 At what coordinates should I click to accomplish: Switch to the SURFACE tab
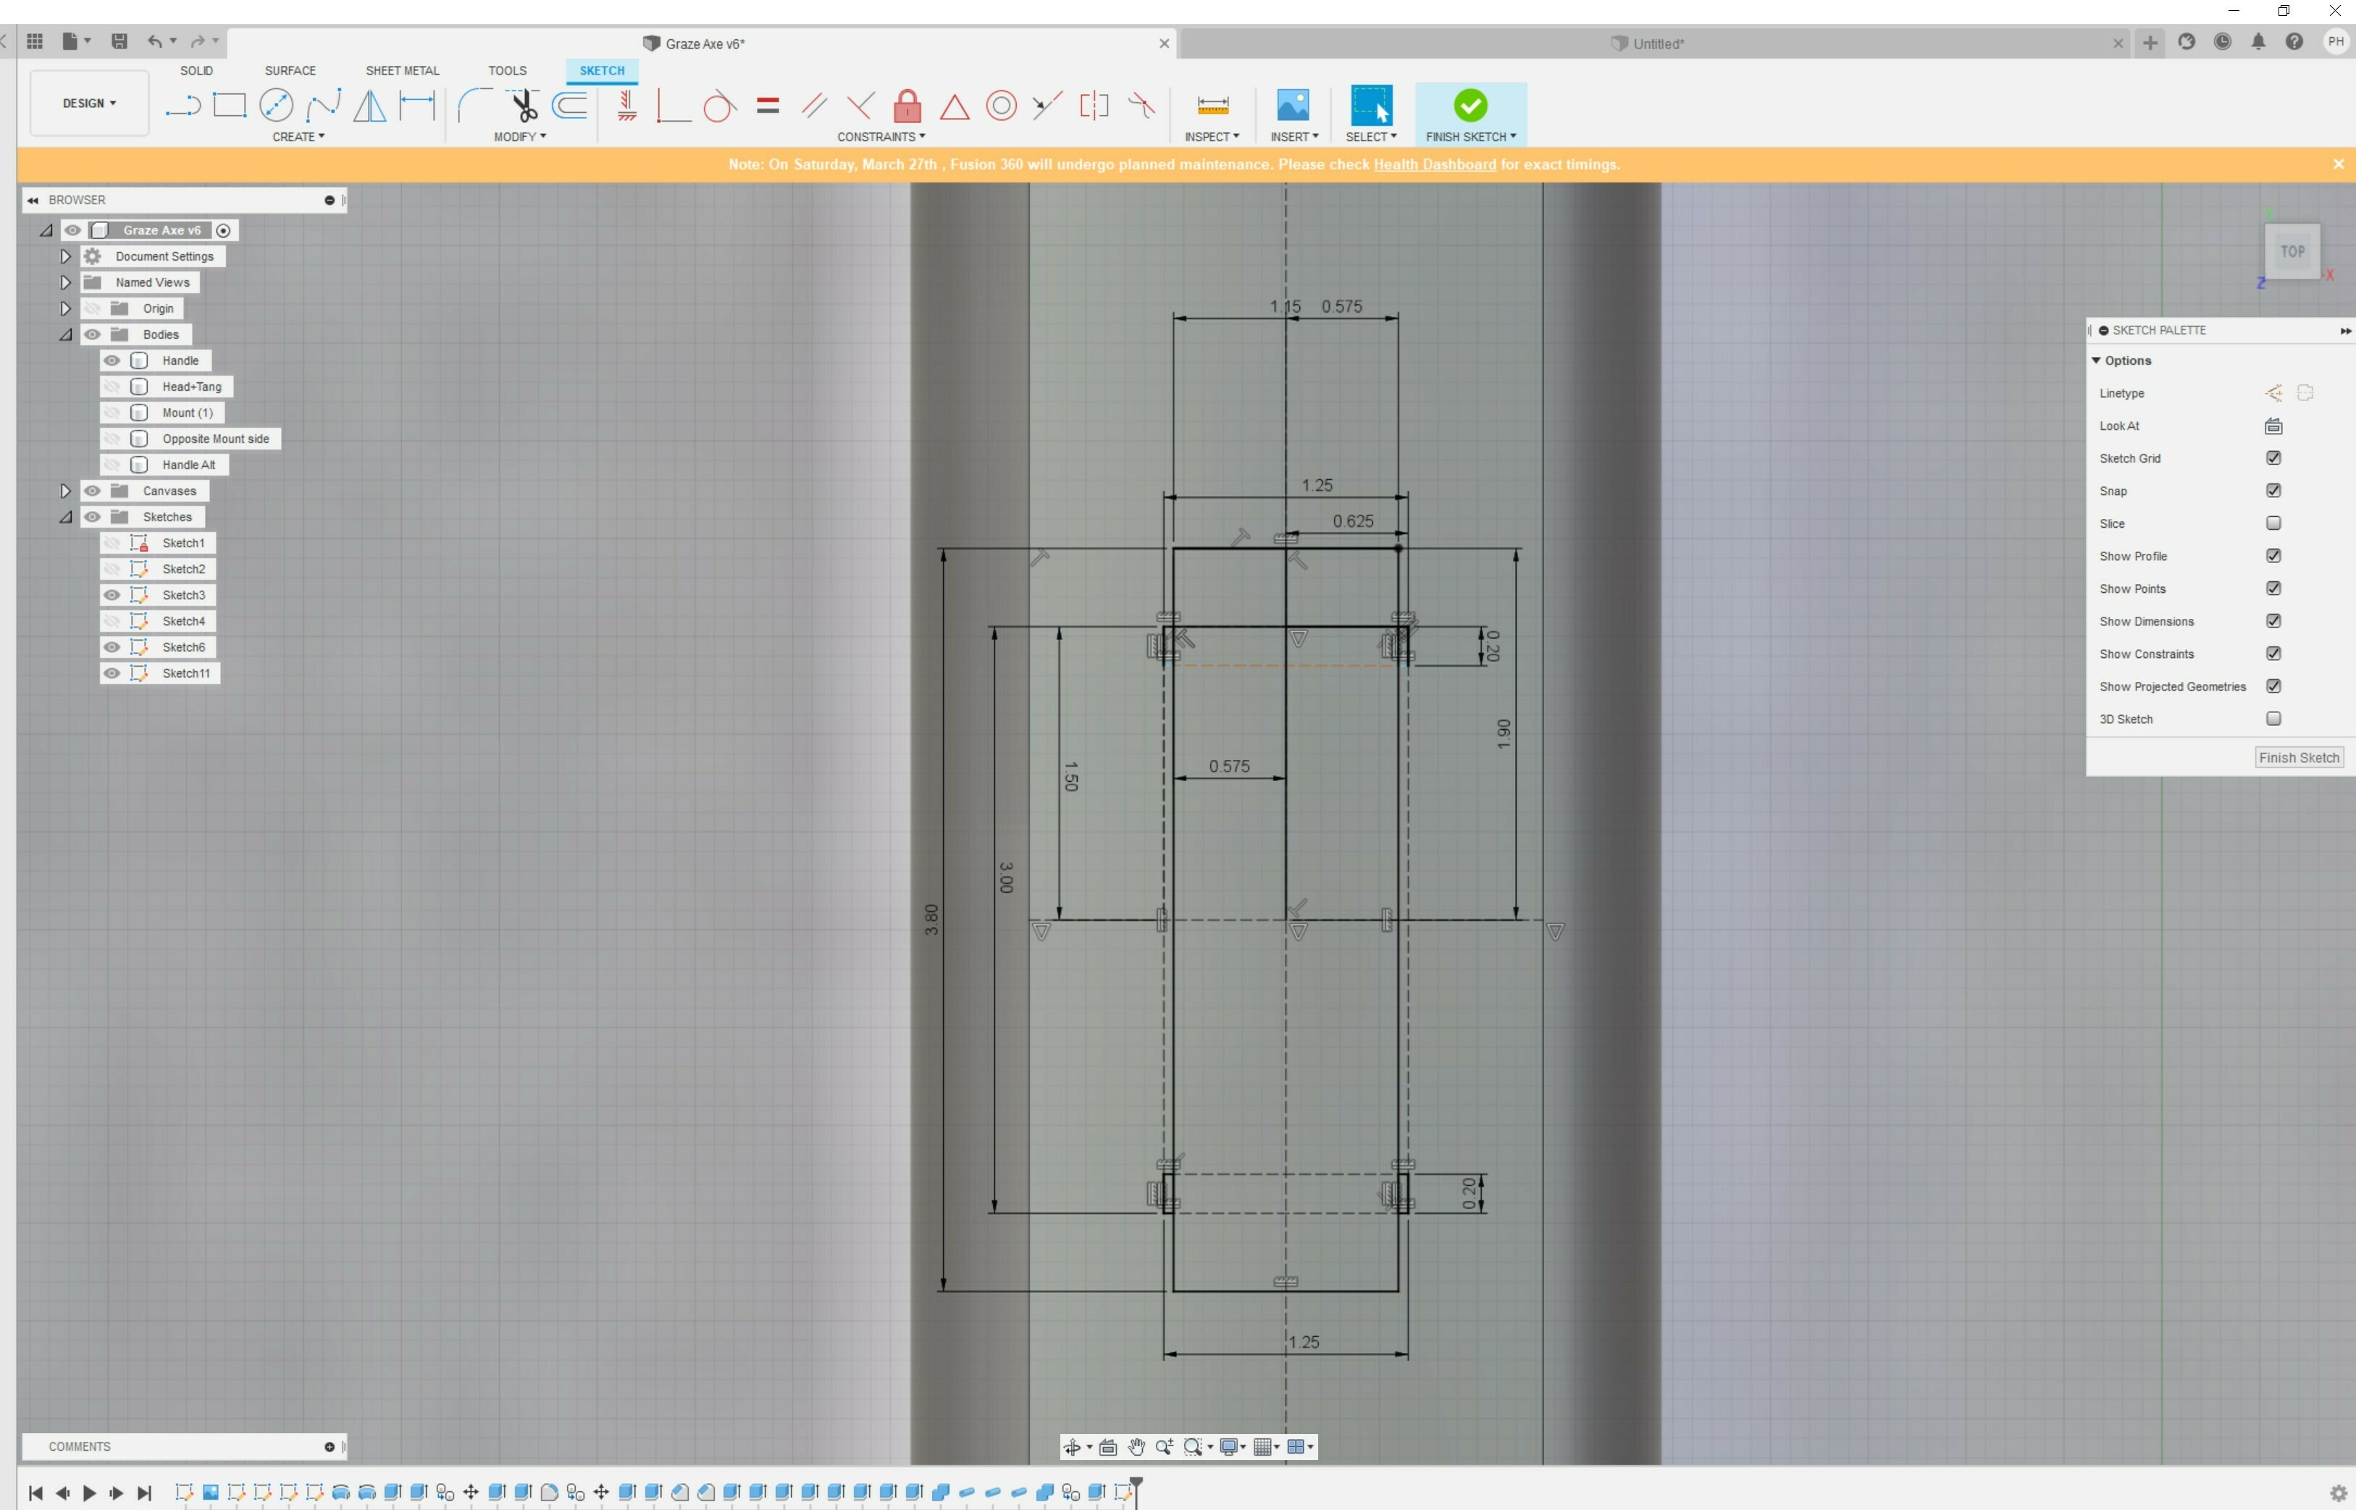[290, 71]
